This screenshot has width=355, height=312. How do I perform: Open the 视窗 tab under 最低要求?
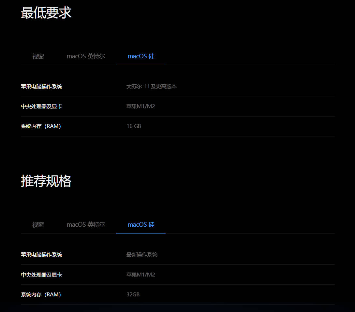pyautogui.click(x=38, y=56)
